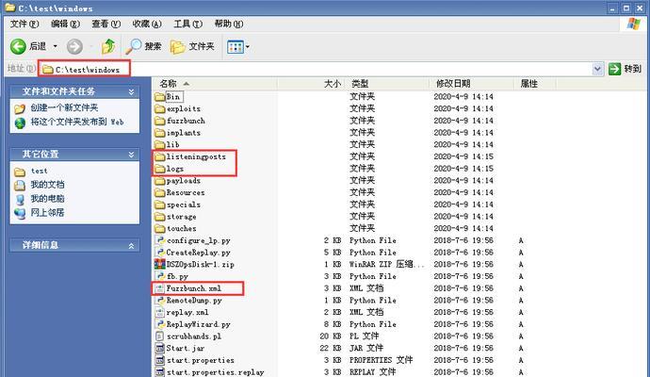Collapse the 其它位置 panel
Screen dimensions: 650x377
click(x=131, y=155)
